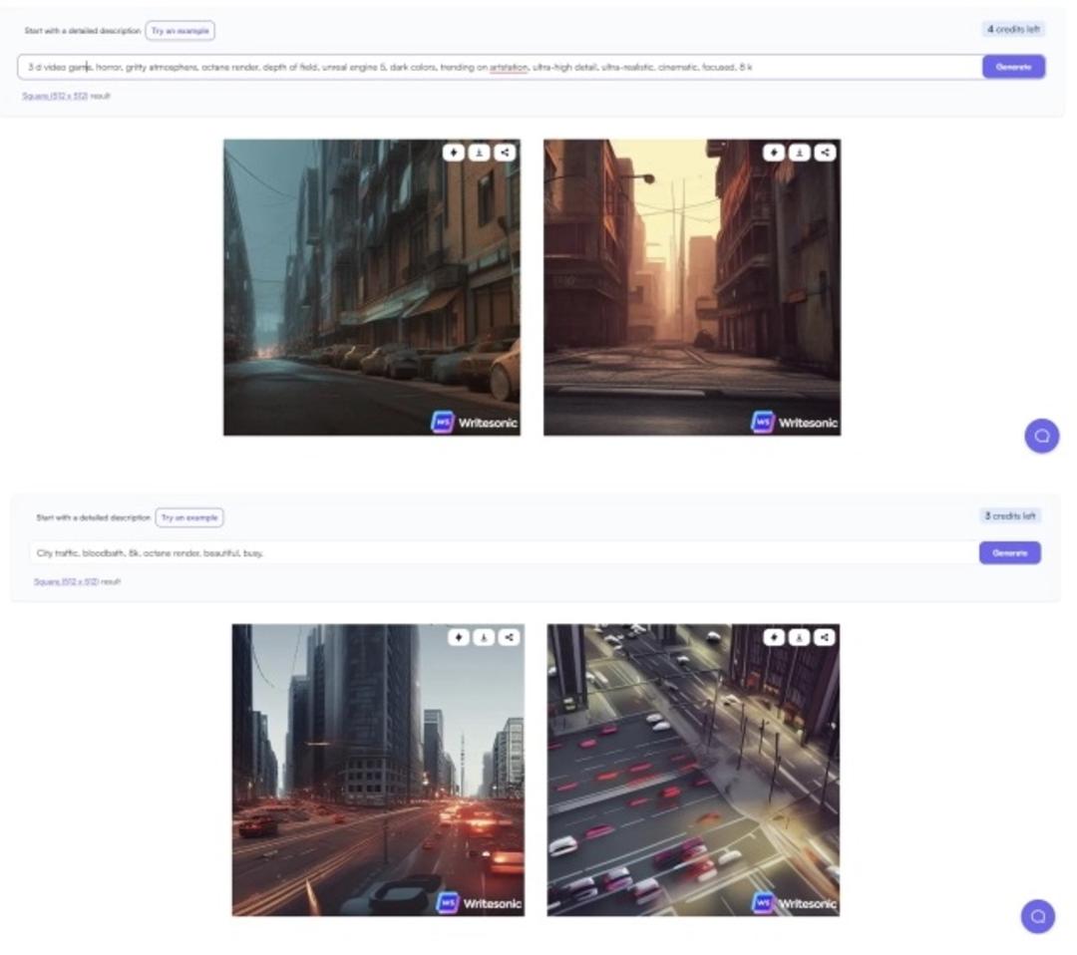The width and height of the screenshot is (1077, 955).
Task: Click the upper Try an example button
Action: [x=179, y=31]
